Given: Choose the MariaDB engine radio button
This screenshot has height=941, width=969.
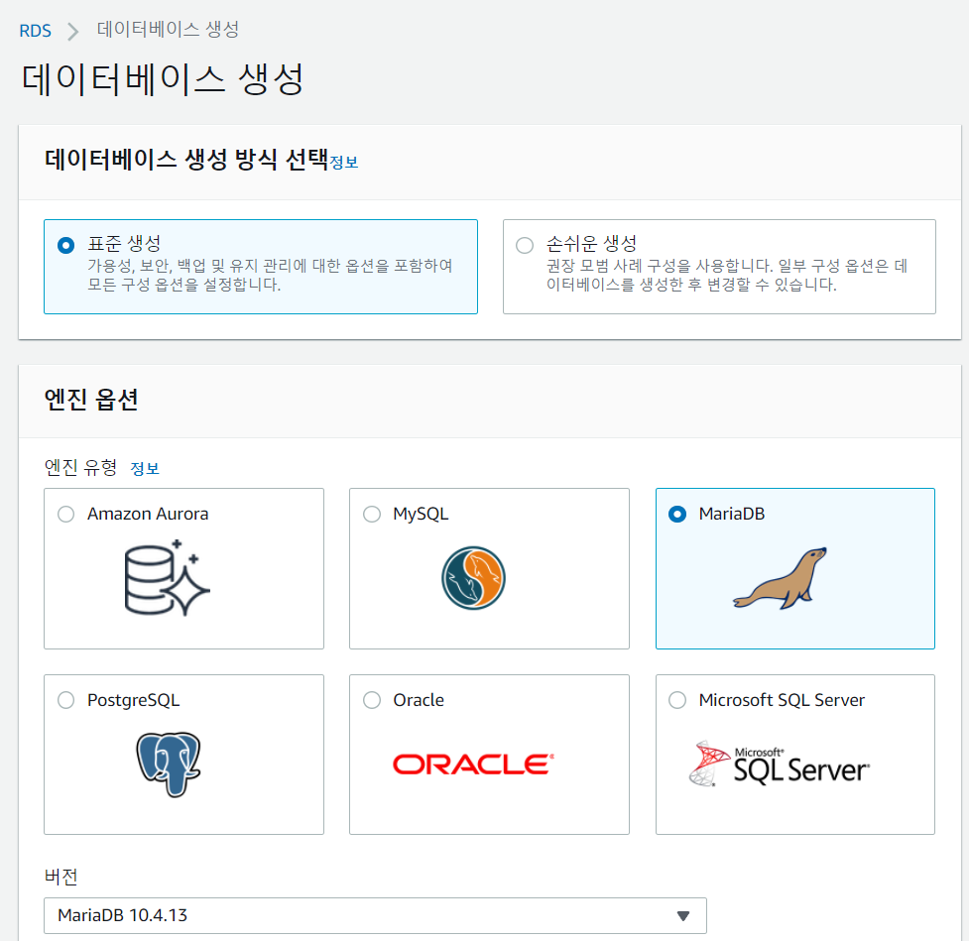Looking at the screenshot, I should (x=677, y=514).
